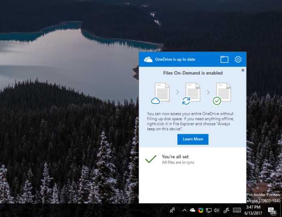Open OneDrive settings gear
This screenshot has width=282, height=217.
click(238, 60)
